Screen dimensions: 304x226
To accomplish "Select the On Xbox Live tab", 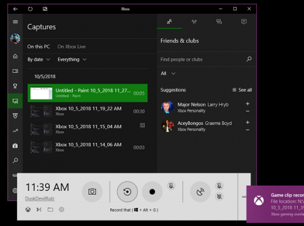I will coord(71,46).
